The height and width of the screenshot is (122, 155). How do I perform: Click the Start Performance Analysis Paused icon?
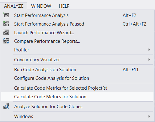[x=6, y=24]
